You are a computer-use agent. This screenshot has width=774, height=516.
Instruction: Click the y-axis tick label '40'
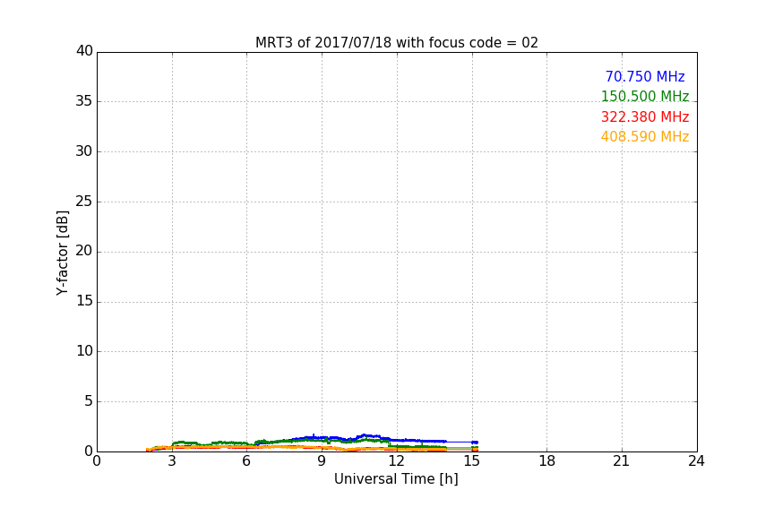[x=84, y=51]
